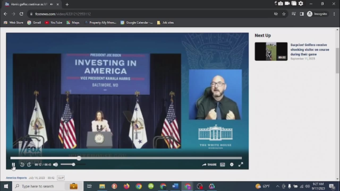Expand the Job sites bookmark folder
Image resolution: width=340 pixels, height=191 pixels.
[165, 23]
